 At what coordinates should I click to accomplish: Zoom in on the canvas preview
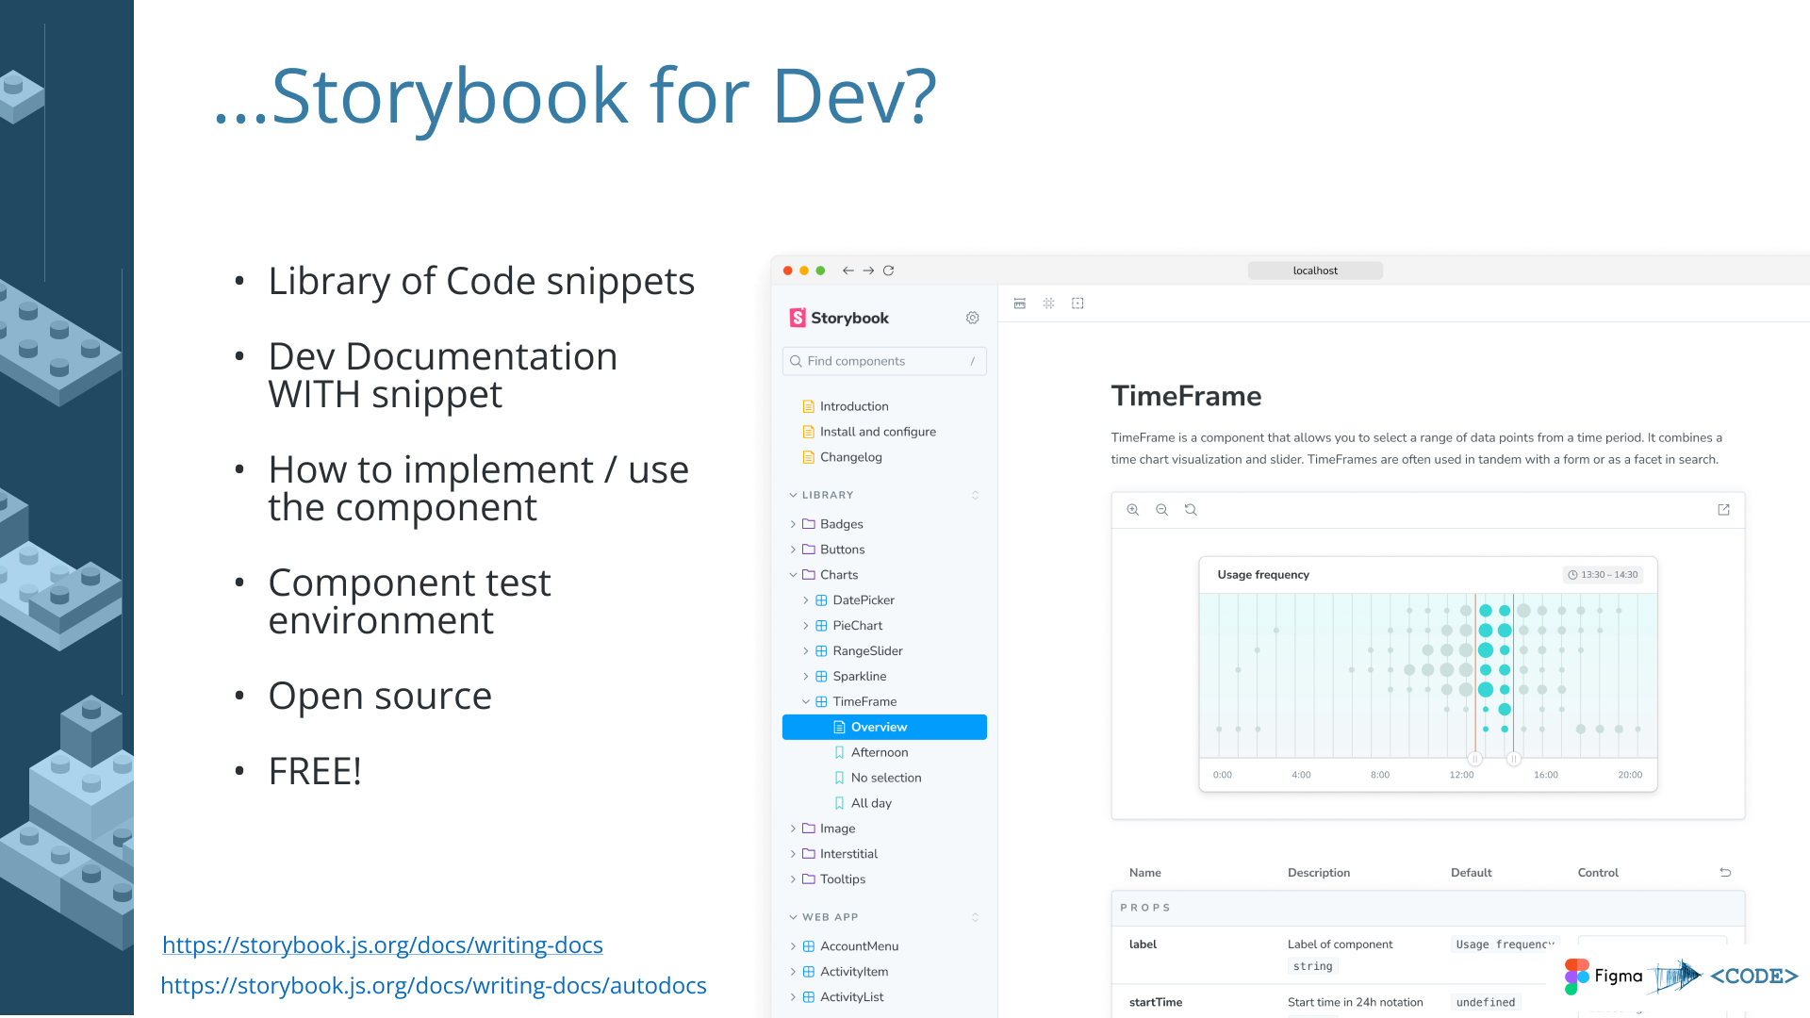click(x=1133, y=510)
